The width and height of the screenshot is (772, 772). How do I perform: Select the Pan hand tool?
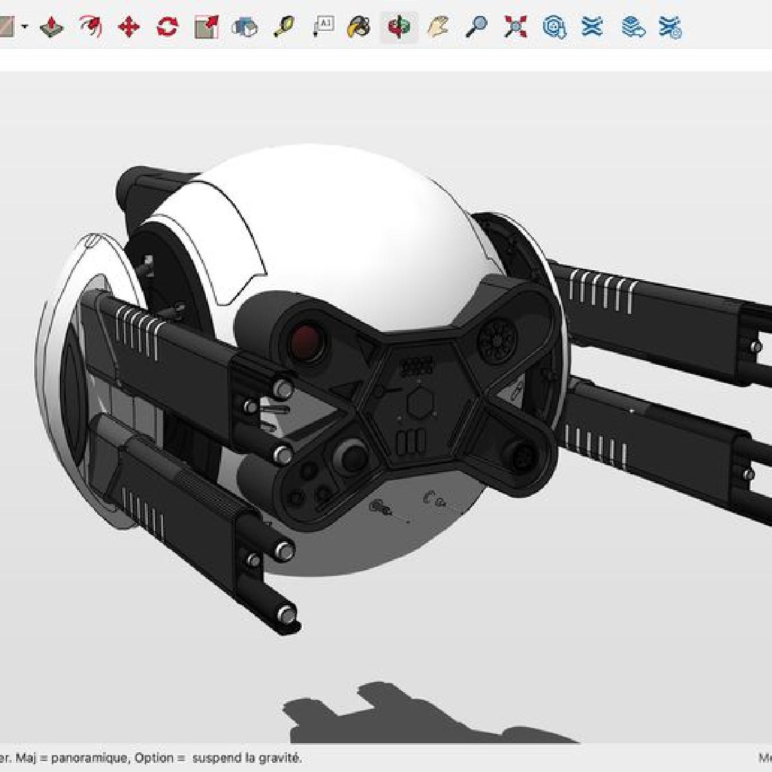(438, 27)
